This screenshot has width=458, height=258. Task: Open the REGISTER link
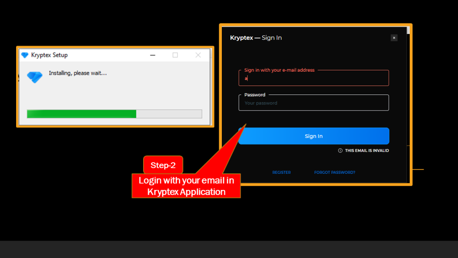point(281,172)
